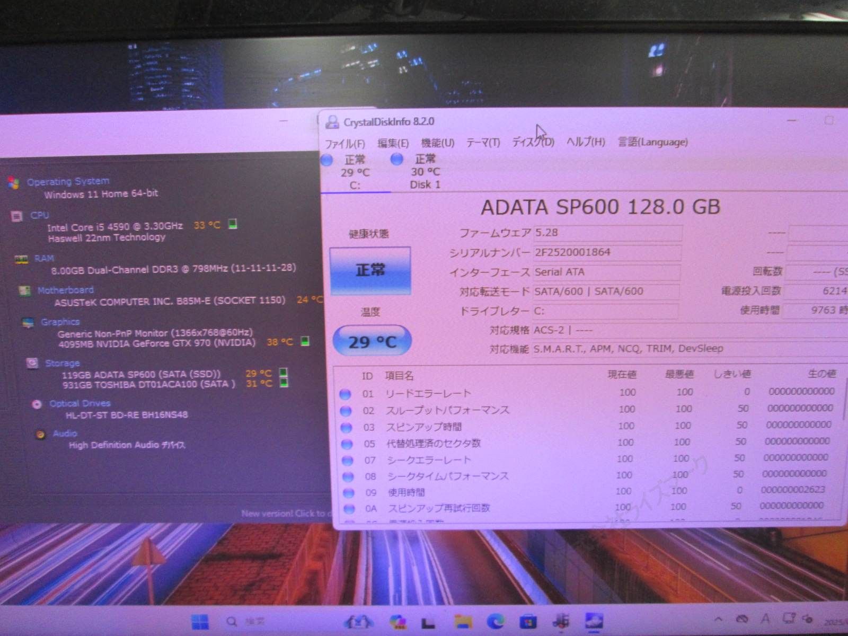Click the interface field showing Serial ATA
This screenshot has width=848, height=636.
pos(606,272)
